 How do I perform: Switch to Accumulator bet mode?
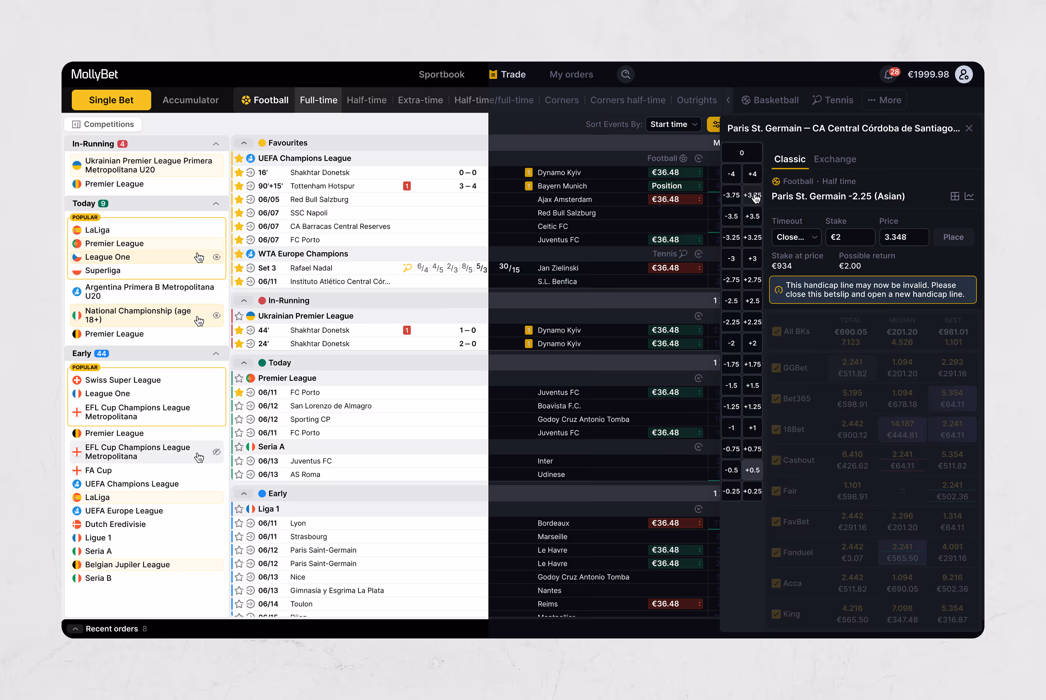(190, 100)
